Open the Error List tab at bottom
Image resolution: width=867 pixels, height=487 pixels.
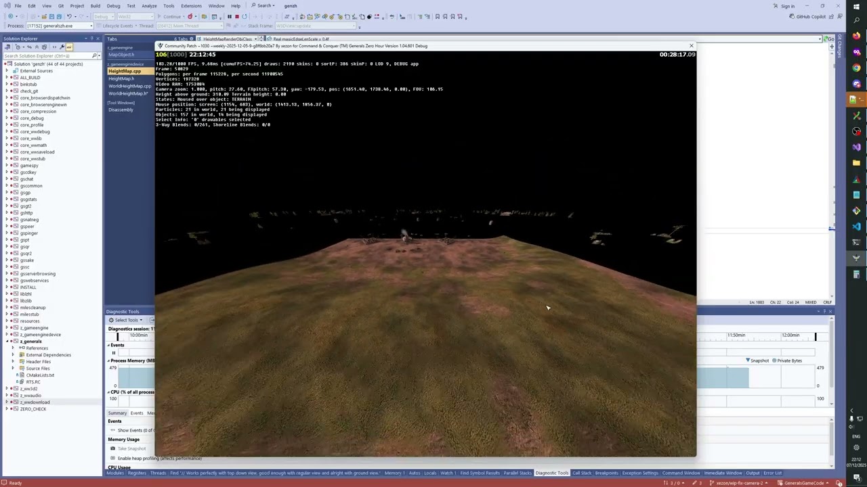(773, 473)
